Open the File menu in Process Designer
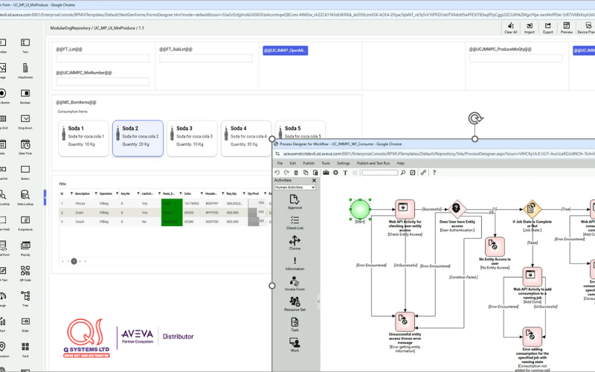 pos(280,163)
